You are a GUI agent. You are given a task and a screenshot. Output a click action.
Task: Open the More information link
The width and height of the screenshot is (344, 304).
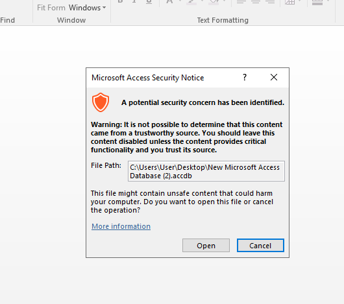(121, 226)
